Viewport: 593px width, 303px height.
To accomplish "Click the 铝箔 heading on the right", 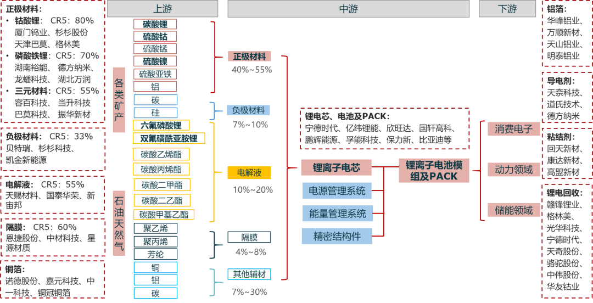I will tap(557, 9).
